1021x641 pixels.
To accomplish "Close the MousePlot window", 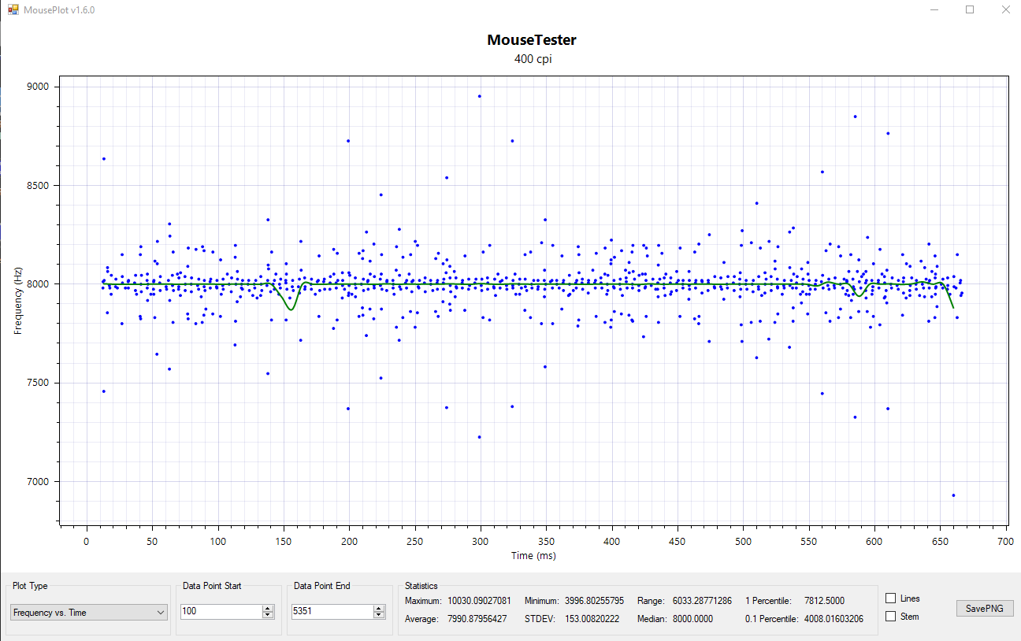I will (1004, 9).
